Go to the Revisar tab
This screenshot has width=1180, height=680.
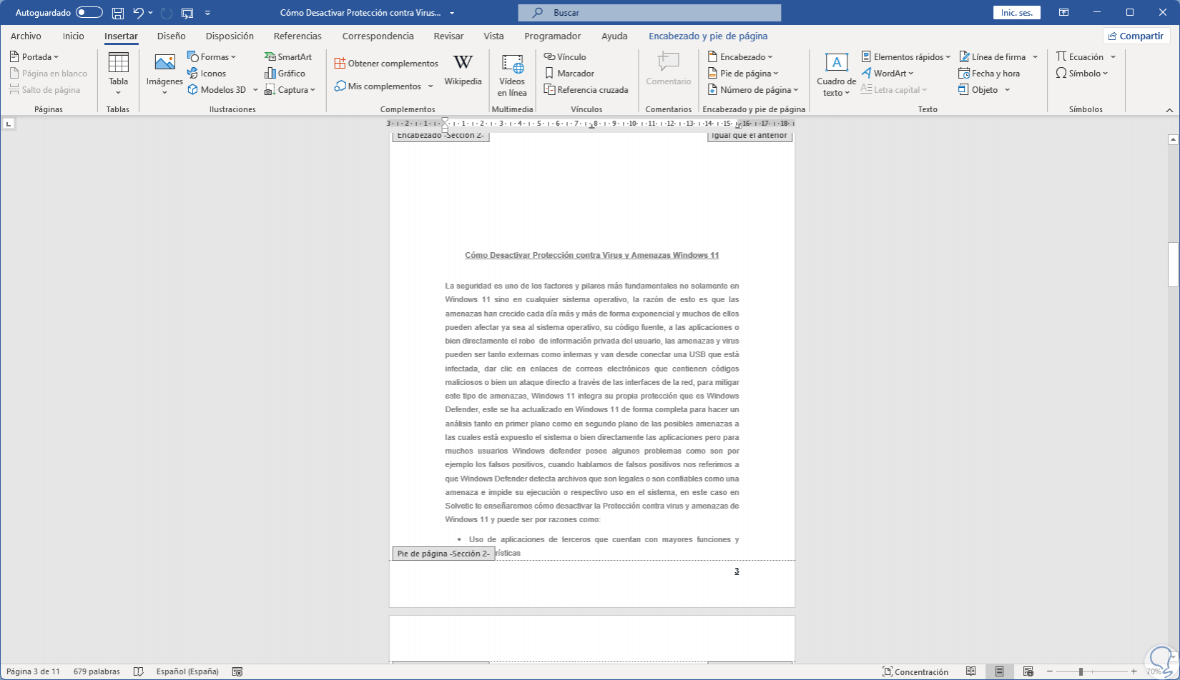pyautogui.click(x=448, y=36)
